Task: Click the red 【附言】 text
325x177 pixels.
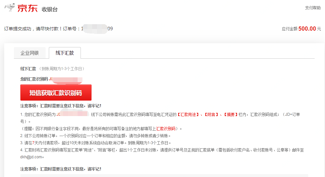Action: [x=211, y=115]
